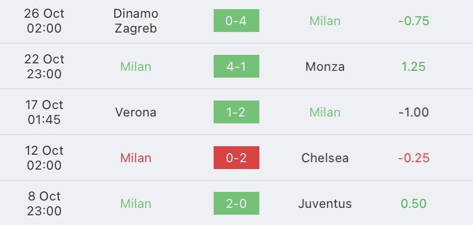
Task: Open the Dinamo Zagreb team name
Action: [x=136, y=21]
